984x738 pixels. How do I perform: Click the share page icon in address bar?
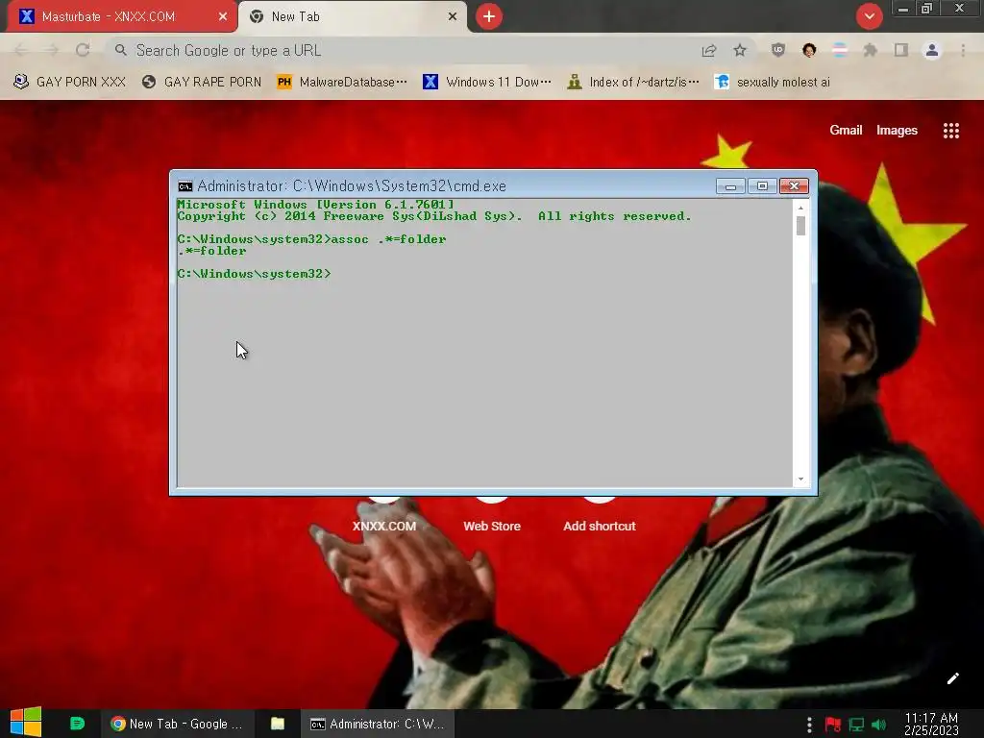tap(709, 50)
